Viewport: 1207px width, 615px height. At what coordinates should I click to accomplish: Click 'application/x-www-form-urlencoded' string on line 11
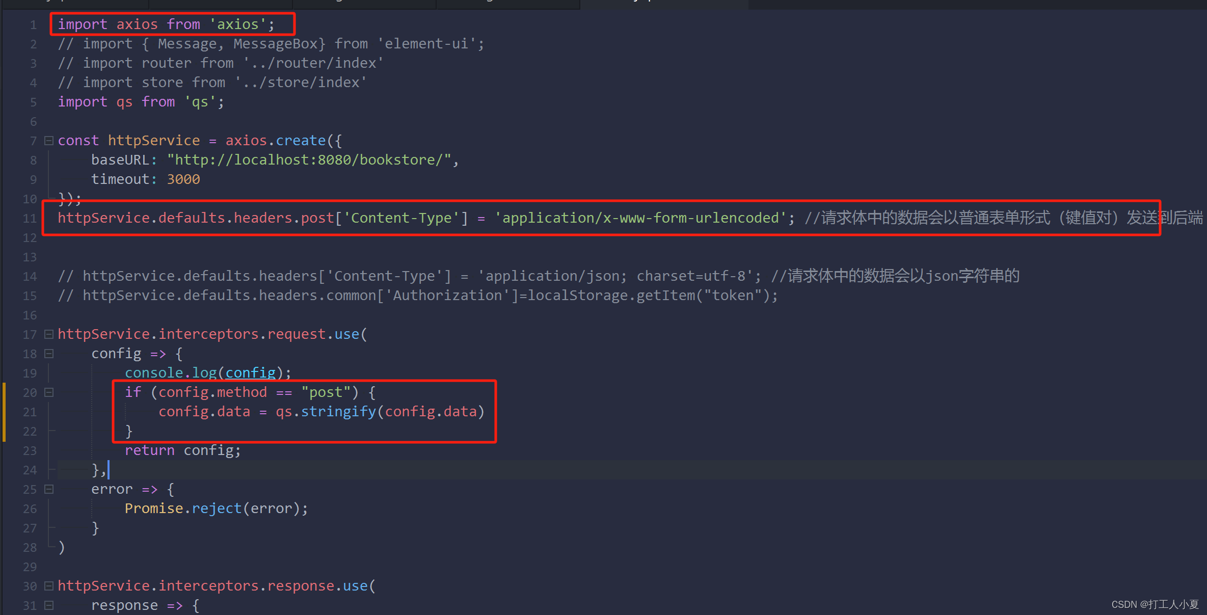634,217
